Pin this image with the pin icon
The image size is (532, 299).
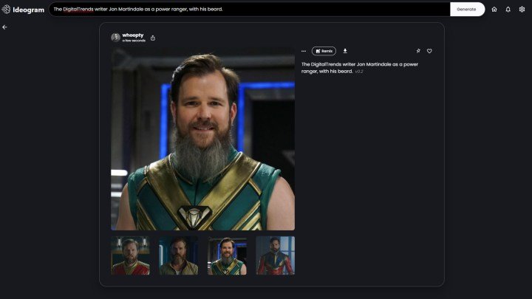[x=418, y=51]
